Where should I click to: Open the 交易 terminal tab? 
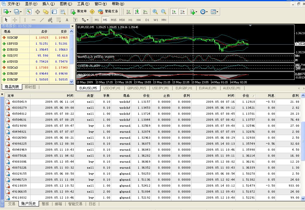11,204
